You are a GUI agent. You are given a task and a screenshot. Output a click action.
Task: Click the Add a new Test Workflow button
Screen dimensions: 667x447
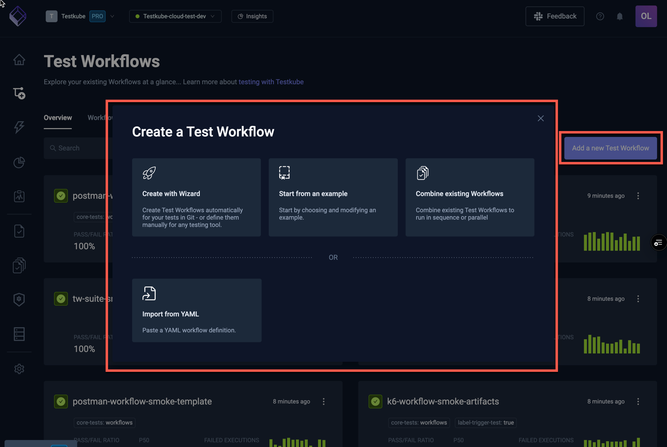[x=611, y=148]
